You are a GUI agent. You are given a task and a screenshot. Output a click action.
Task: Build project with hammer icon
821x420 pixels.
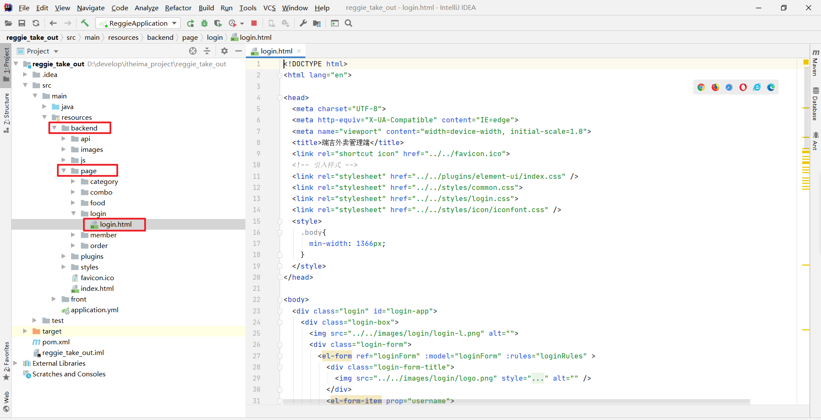85,23
